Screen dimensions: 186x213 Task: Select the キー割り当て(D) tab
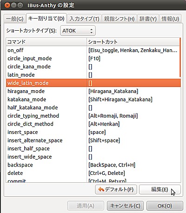[x=46, y=19]
